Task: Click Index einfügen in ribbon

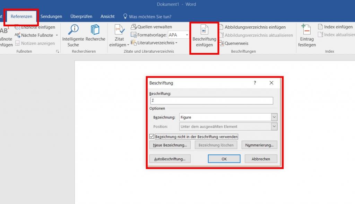Action: tap(335, 27)
